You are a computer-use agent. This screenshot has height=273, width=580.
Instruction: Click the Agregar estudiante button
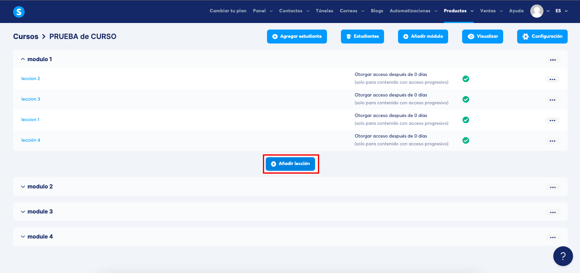[x=297, y=37]
